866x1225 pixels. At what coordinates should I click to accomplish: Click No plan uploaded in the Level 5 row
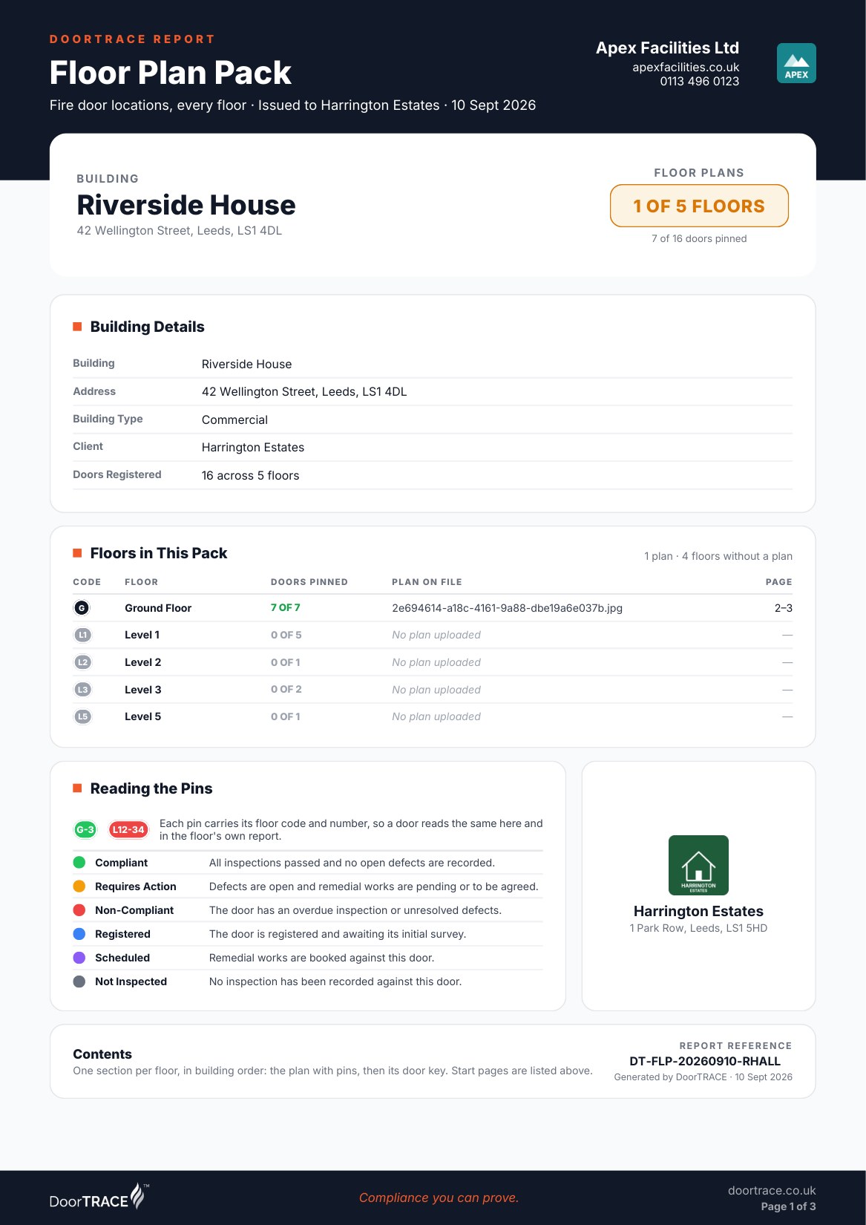pos(436,716)
